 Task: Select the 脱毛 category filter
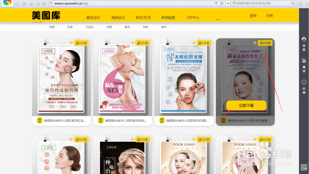(x=127, y=27)
